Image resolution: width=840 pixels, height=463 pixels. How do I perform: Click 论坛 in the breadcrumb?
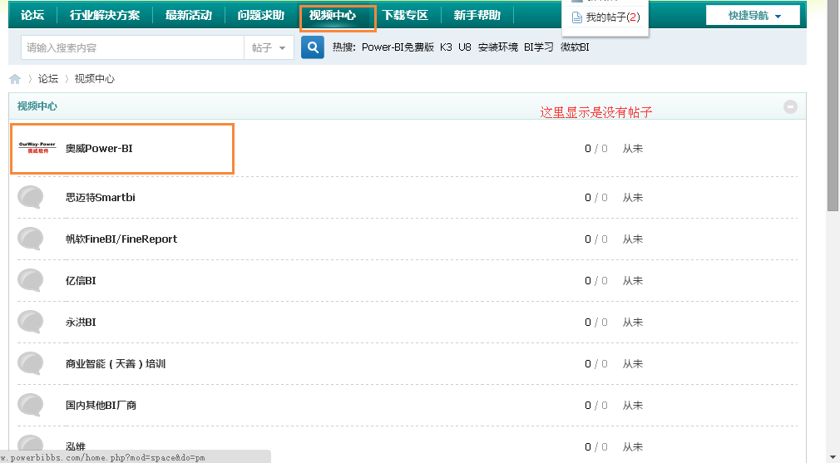pos(47,79)
